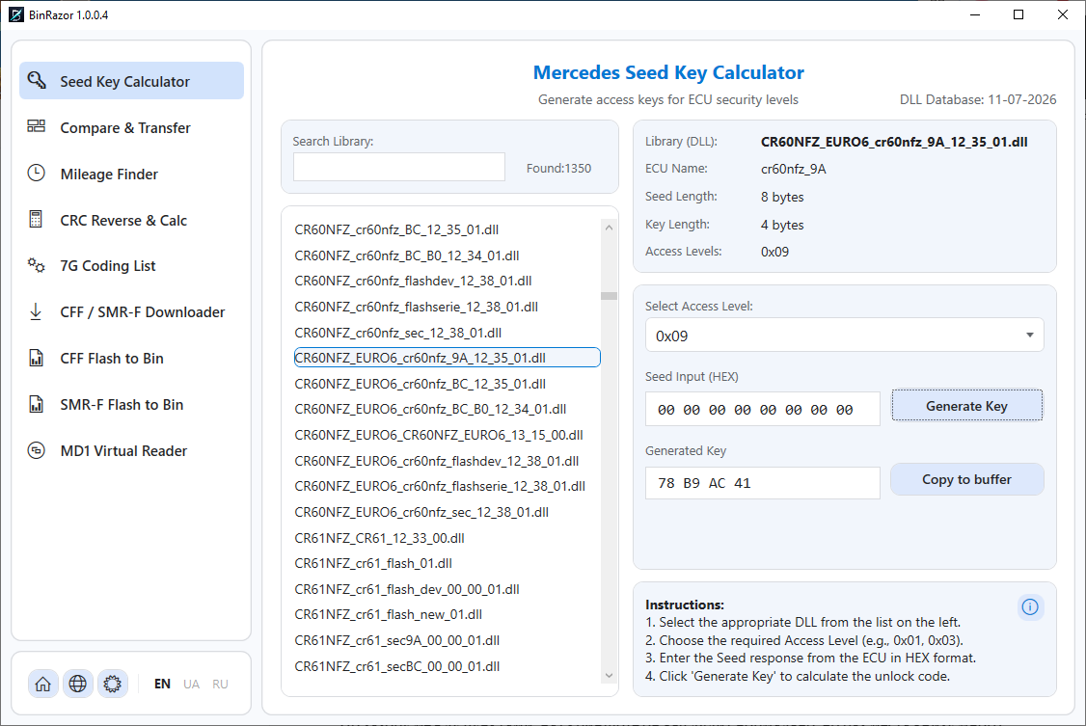The image size is (1086, 726).
Task: Click the Generate Key button
Action: click(x=966, y=406)
